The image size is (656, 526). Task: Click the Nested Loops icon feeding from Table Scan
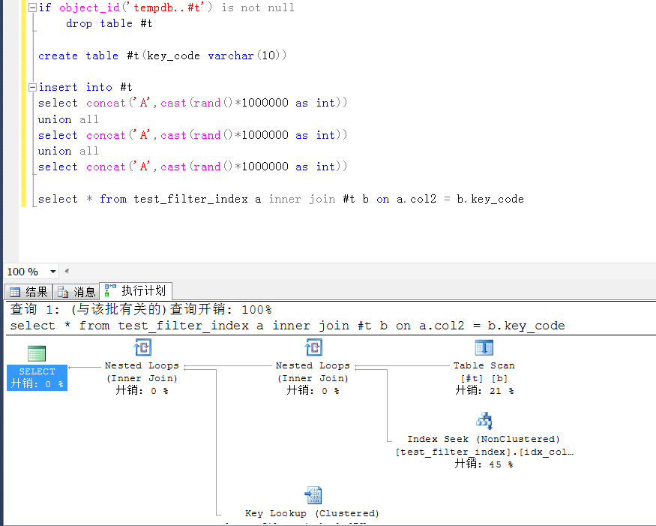tap(313, 347)
